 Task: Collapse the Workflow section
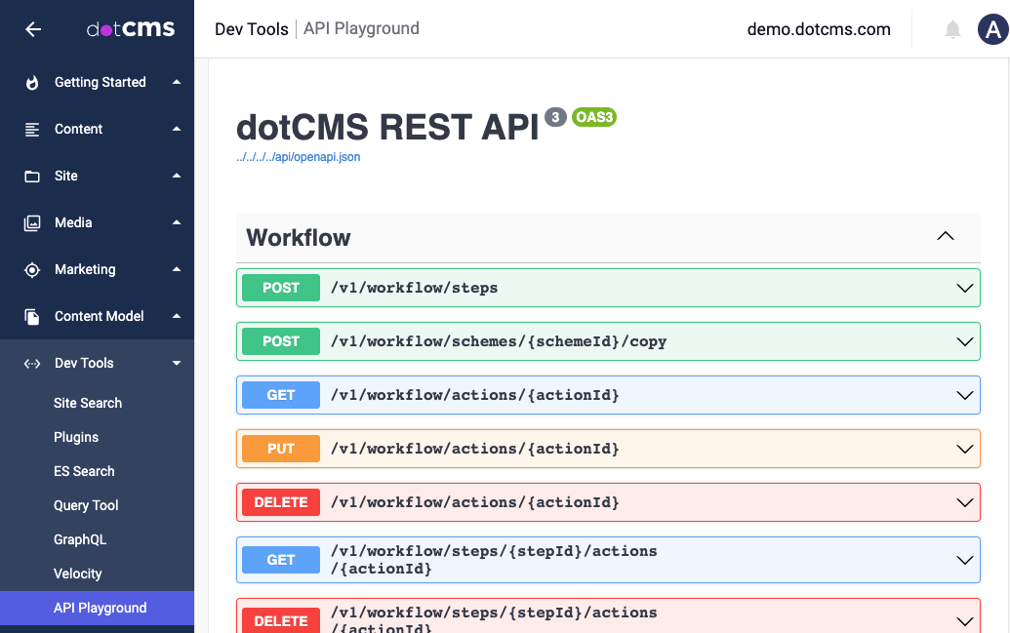point(945,237)
